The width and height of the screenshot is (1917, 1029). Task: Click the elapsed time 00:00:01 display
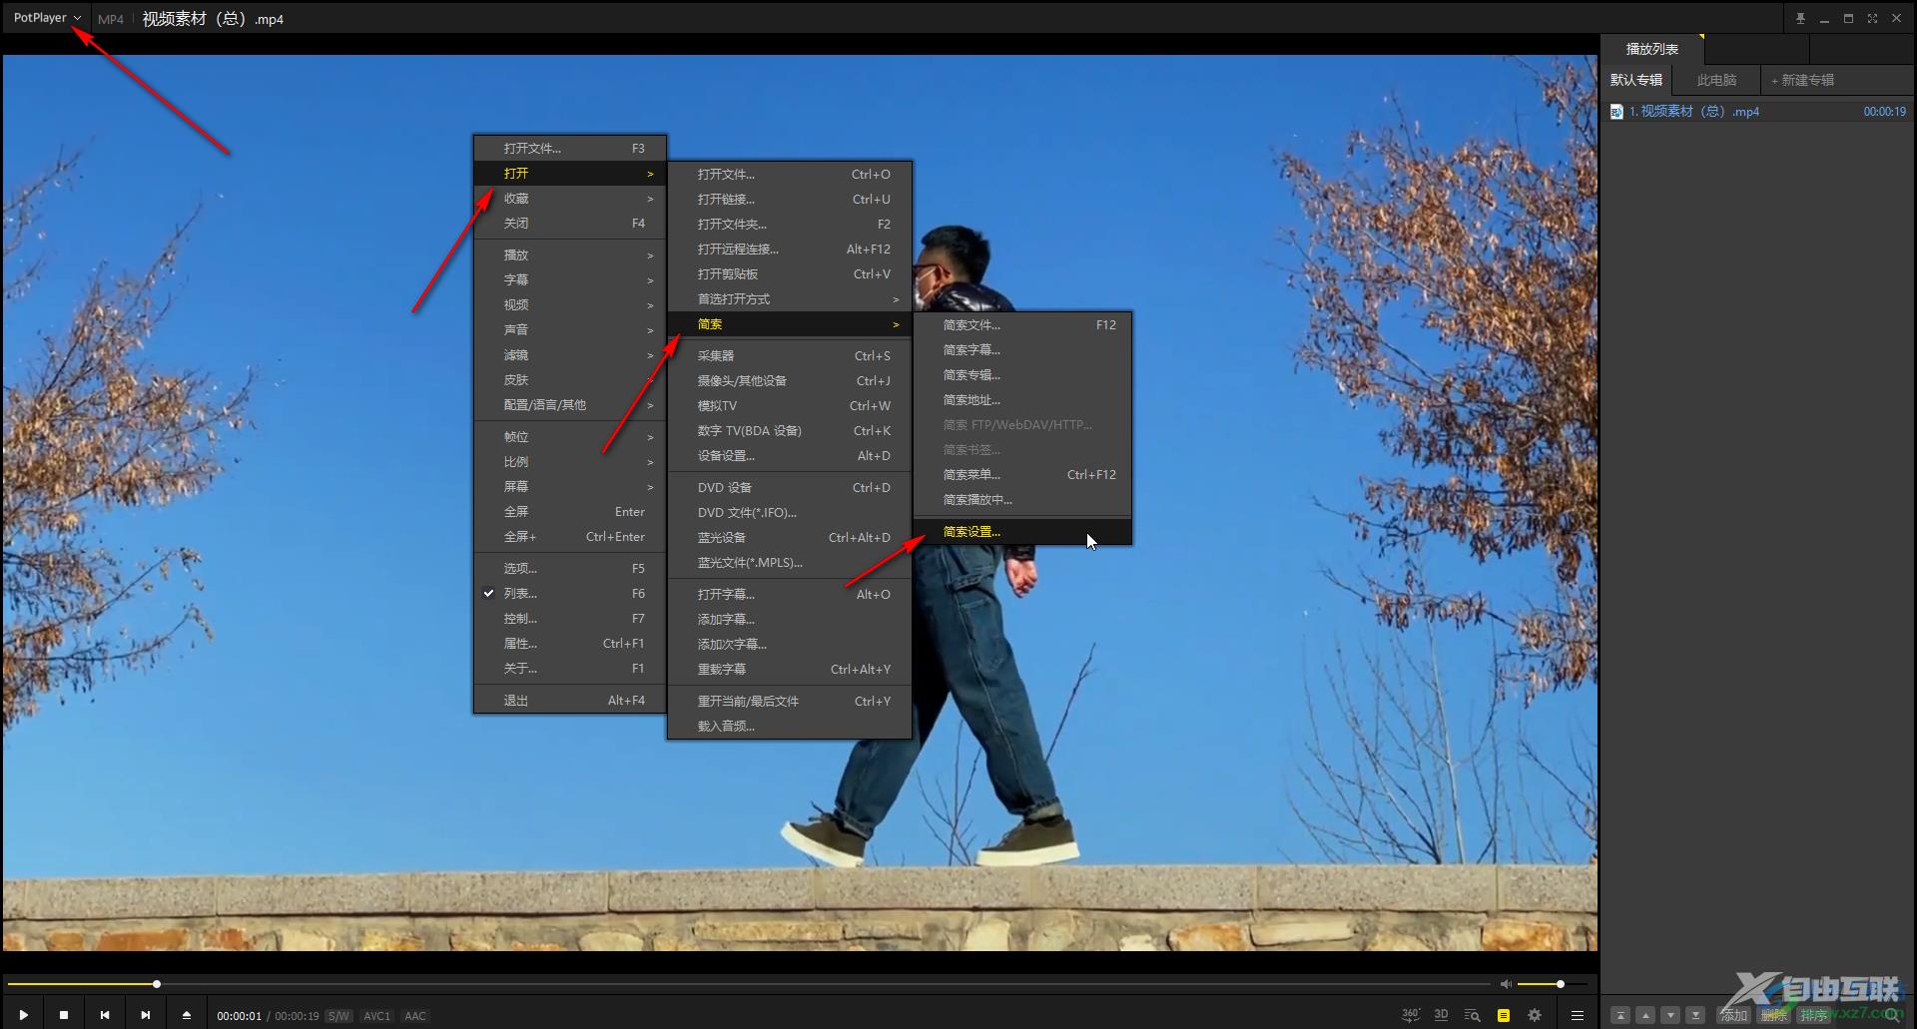[240, 1016]
